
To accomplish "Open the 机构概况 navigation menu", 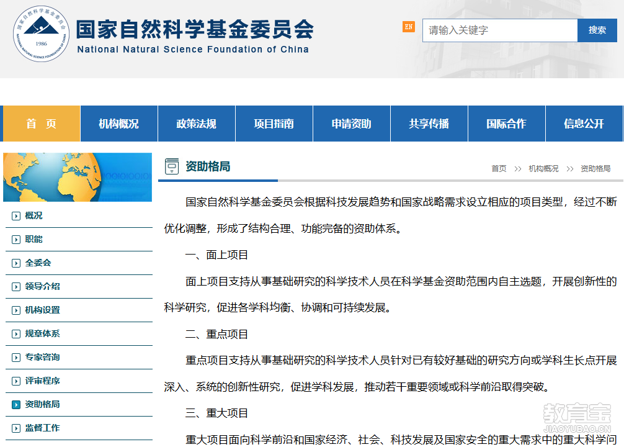I will [119, 124].
